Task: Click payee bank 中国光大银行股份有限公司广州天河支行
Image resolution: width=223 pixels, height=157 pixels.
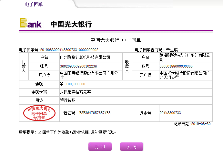Action: click(185, 75)
